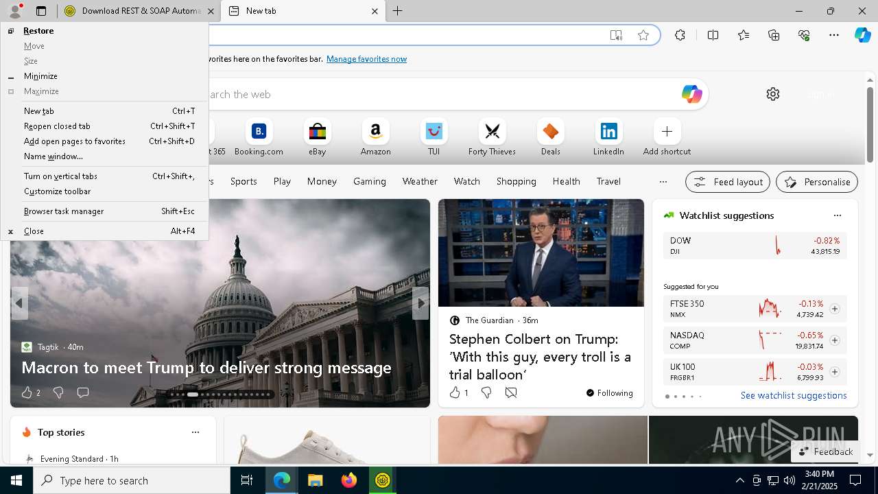The width and height of the screenshot is (878, 494).
Task: Open TUI shortcut
Action: tap(434, 138)
